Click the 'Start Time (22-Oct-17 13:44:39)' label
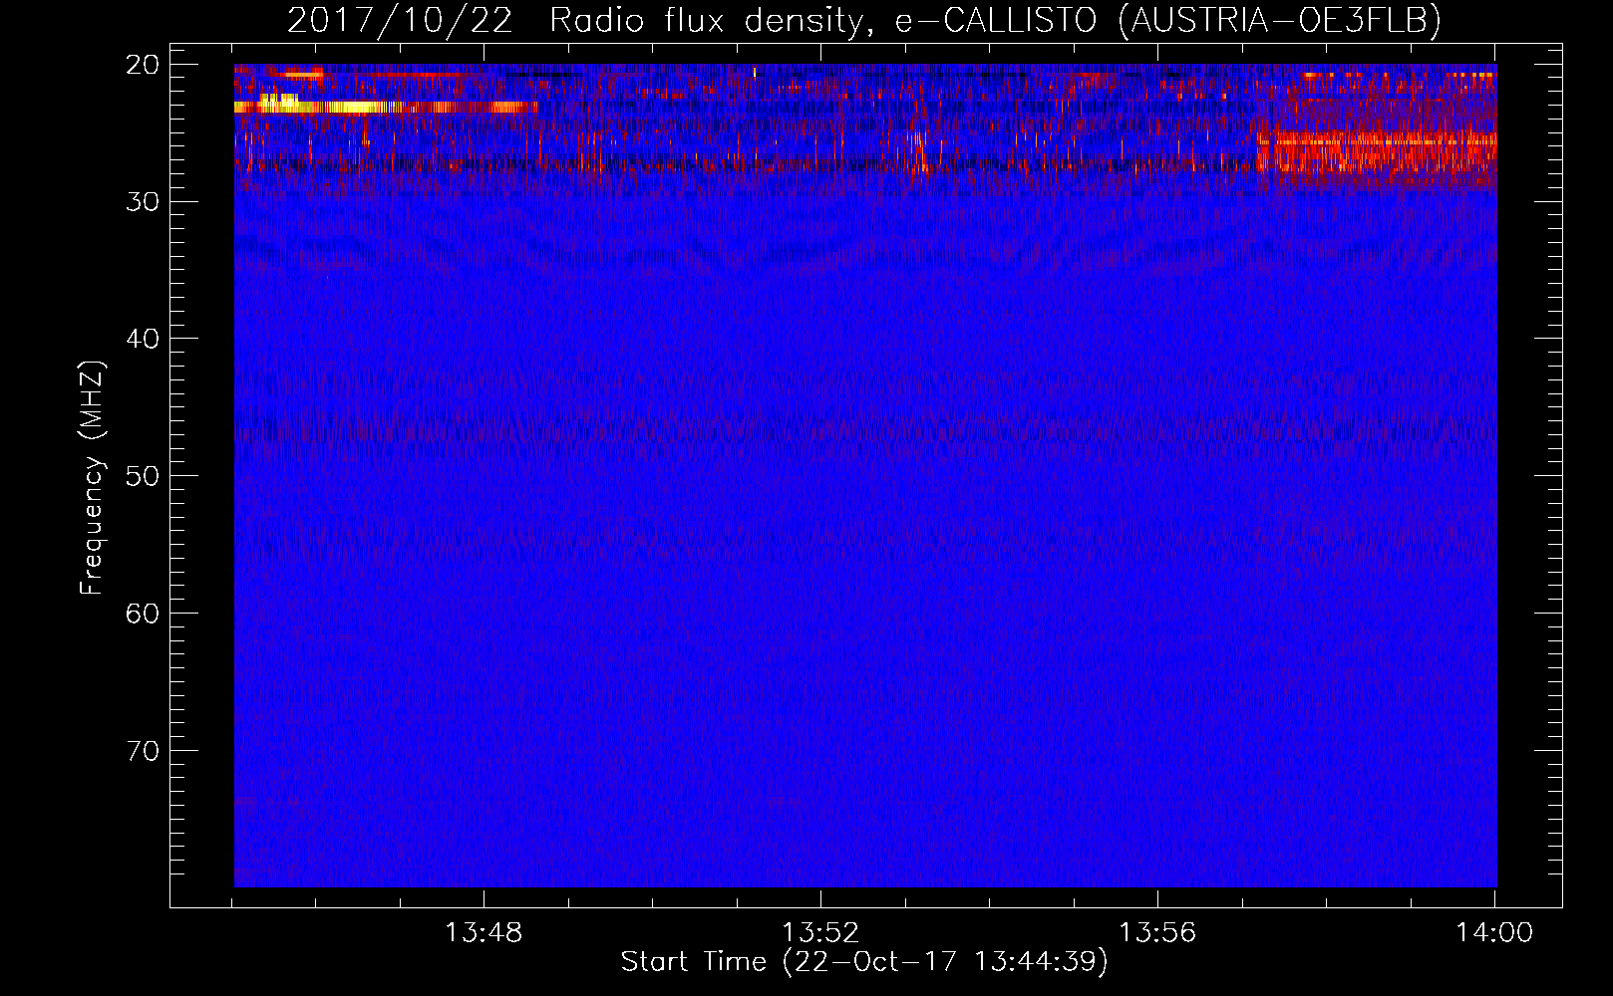The image size is (1613, 996). coord(864,962)
